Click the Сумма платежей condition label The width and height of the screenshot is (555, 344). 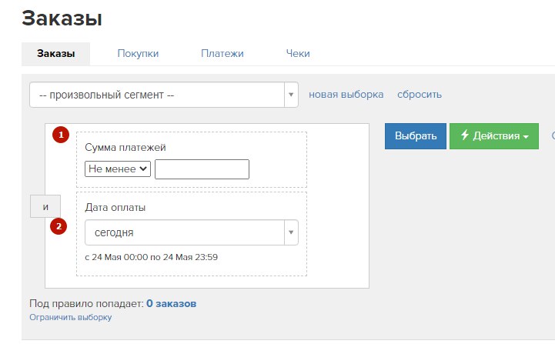tap(125, 147)
